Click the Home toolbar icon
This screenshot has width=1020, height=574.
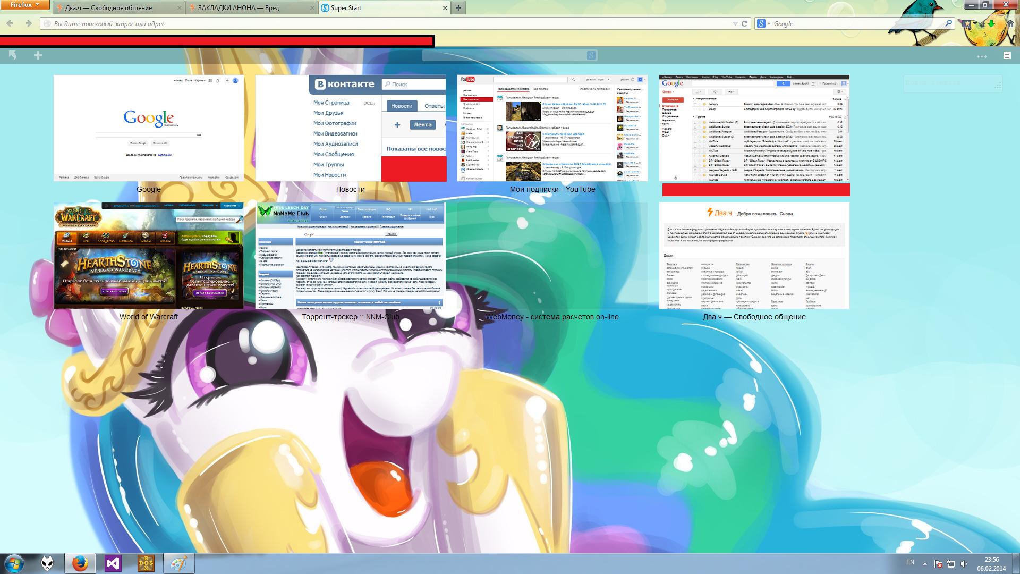(x=1010, y=24)
